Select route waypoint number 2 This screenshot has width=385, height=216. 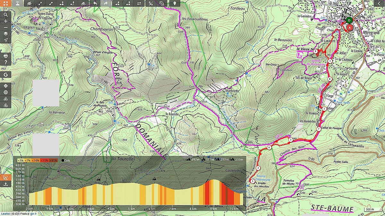pos(324,109)
